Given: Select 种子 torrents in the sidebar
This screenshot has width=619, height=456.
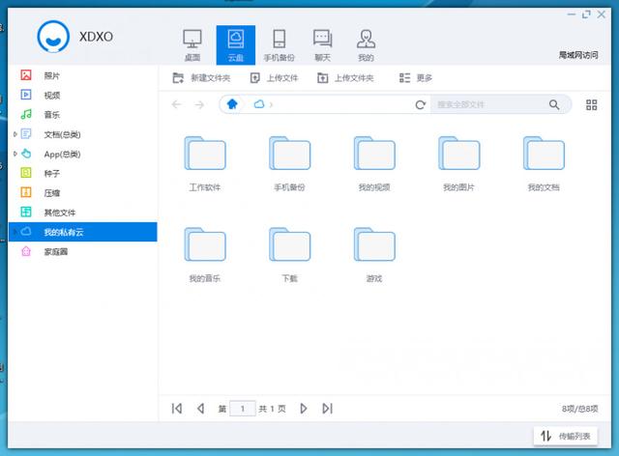Looking at the screenshot, I should tap(83, 174).
